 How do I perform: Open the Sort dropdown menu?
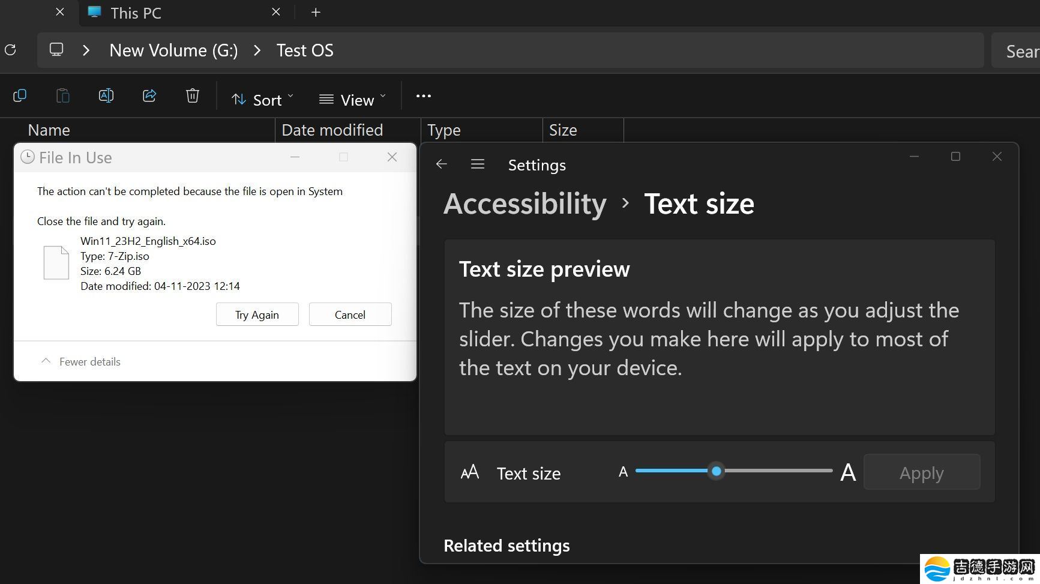[x=263, y=100]
